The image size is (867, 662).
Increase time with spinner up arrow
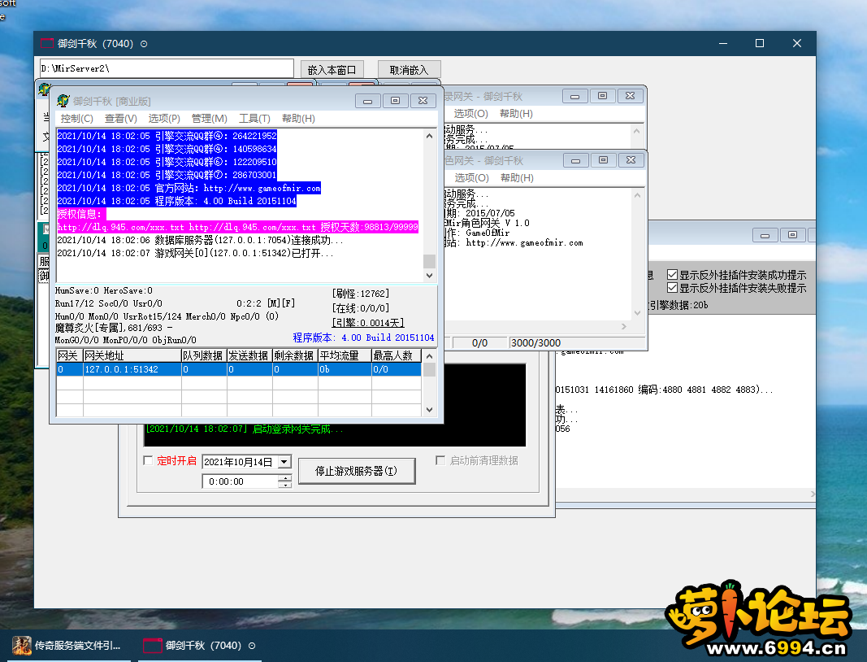285,477
